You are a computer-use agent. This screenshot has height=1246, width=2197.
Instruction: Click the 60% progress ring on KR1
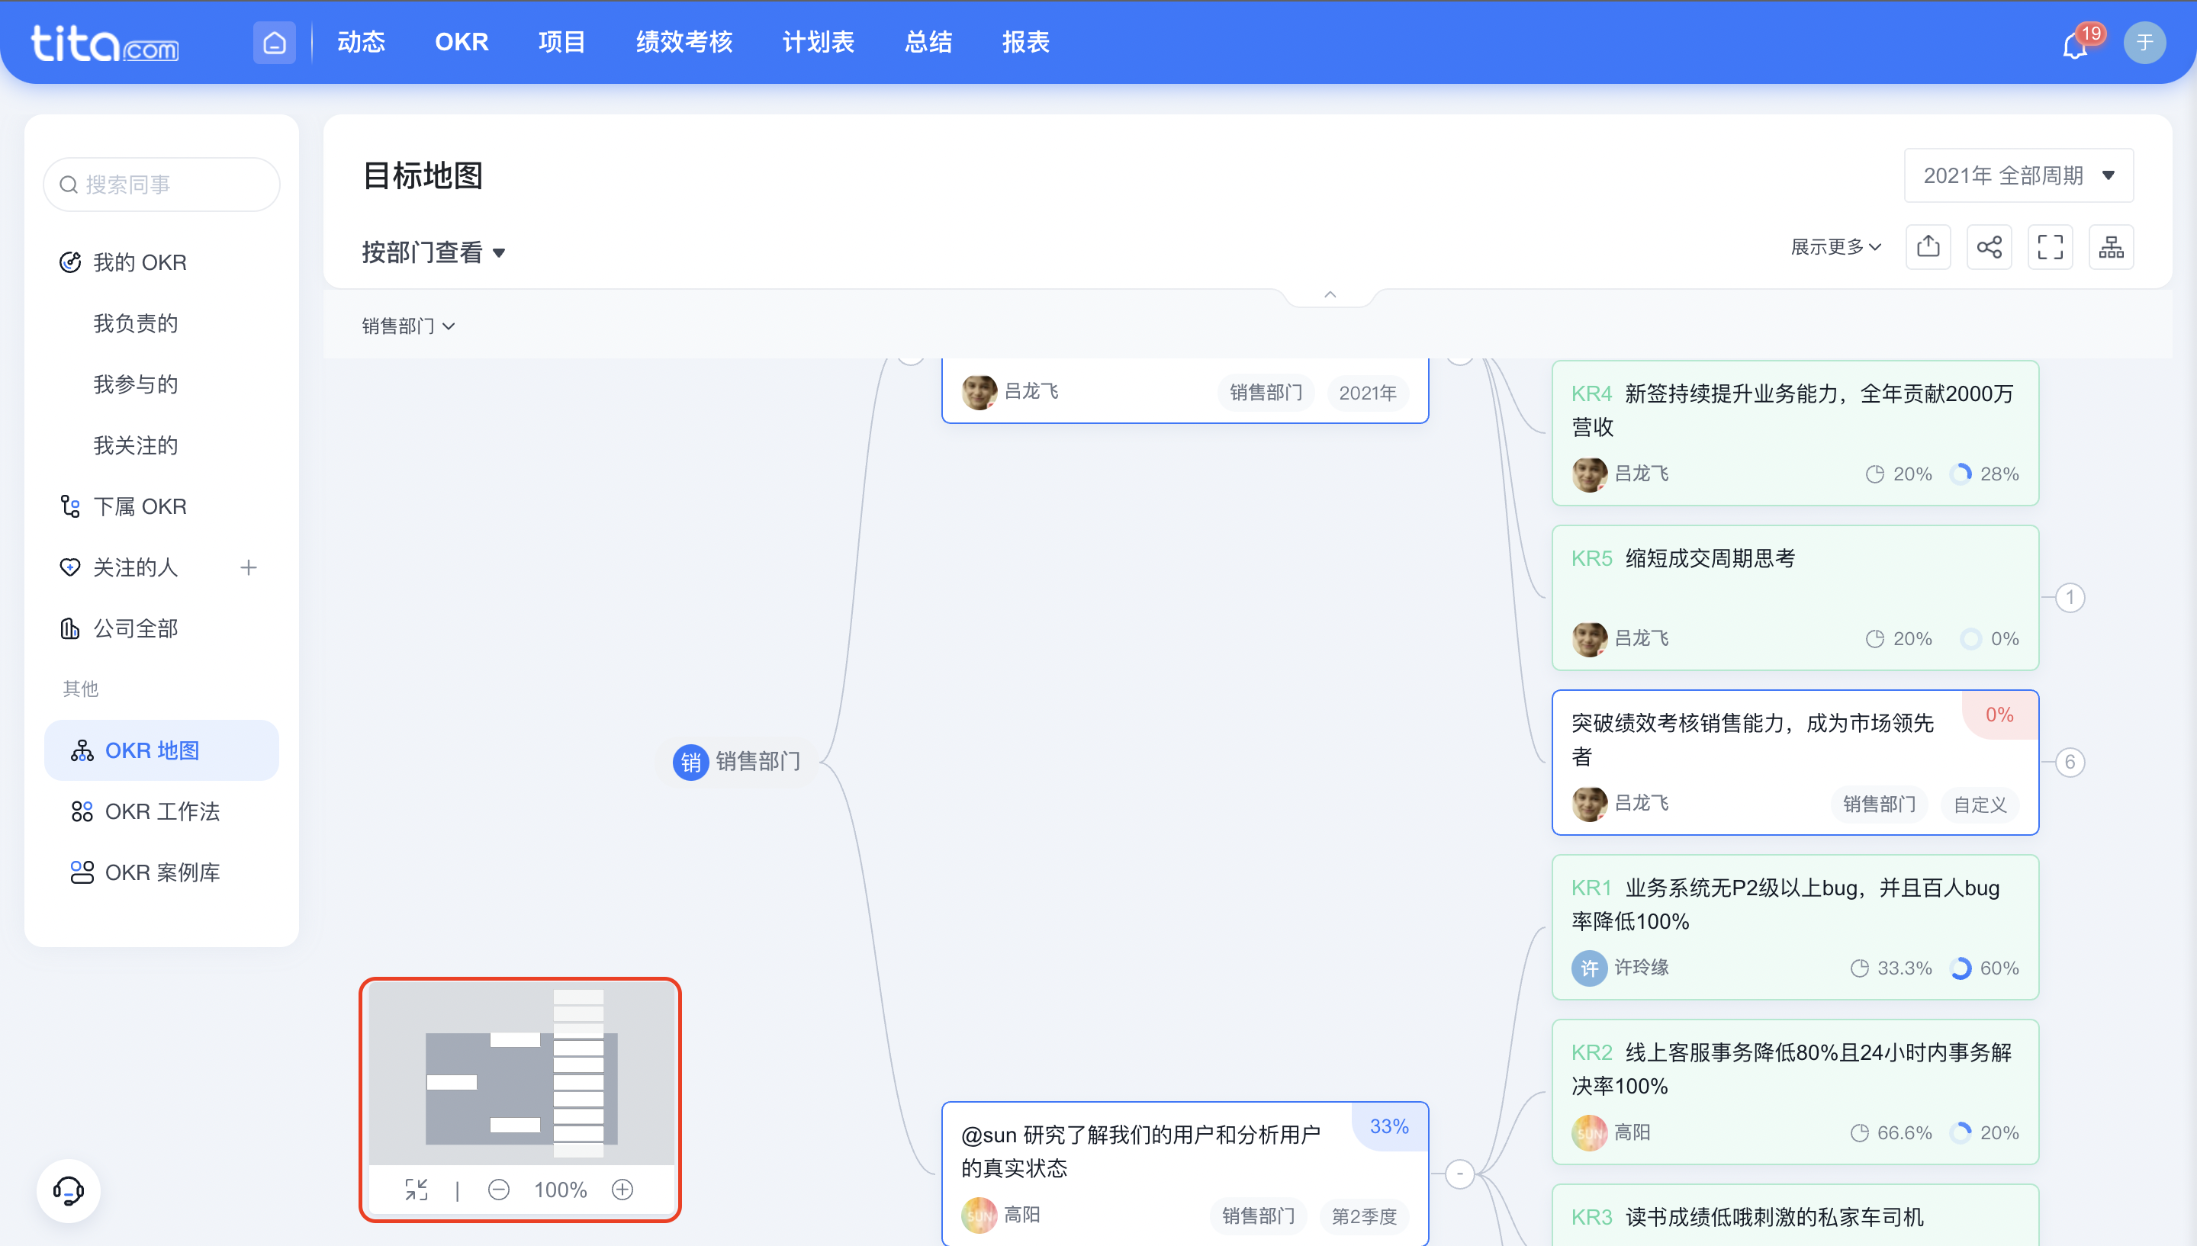click(x=1960, y=968)
